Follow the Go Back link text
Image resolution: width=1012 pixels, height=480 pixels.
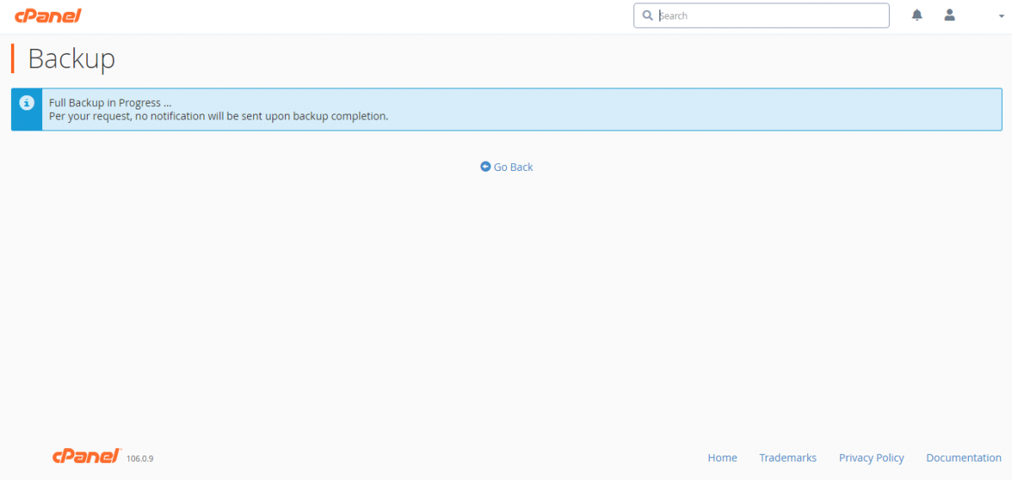[x=513, y=167]
